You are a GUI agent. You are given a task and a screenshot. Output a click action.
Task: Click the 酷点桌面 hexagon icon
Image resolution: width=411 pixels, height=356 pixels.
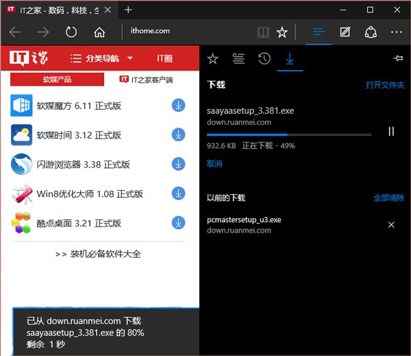pos(21,223)
